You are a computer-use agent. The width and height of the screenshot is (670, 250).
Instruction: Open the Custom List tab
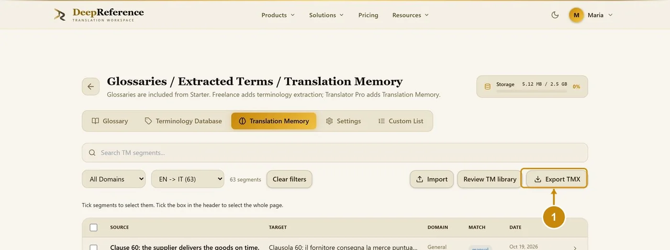click(x=401, y=121)
